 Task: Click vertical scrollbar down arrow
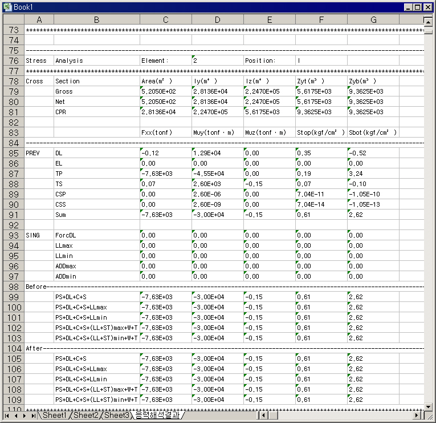[427, 406]
